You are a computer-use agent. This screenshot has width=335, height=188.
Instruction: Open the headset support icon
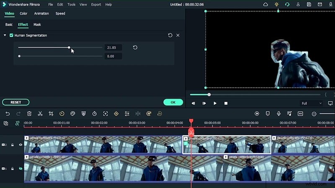click(x=287, y=5)
